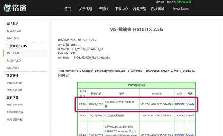223x136 pixels.
Task: Click the 加入我们 link at top
Action: [161, 2]
